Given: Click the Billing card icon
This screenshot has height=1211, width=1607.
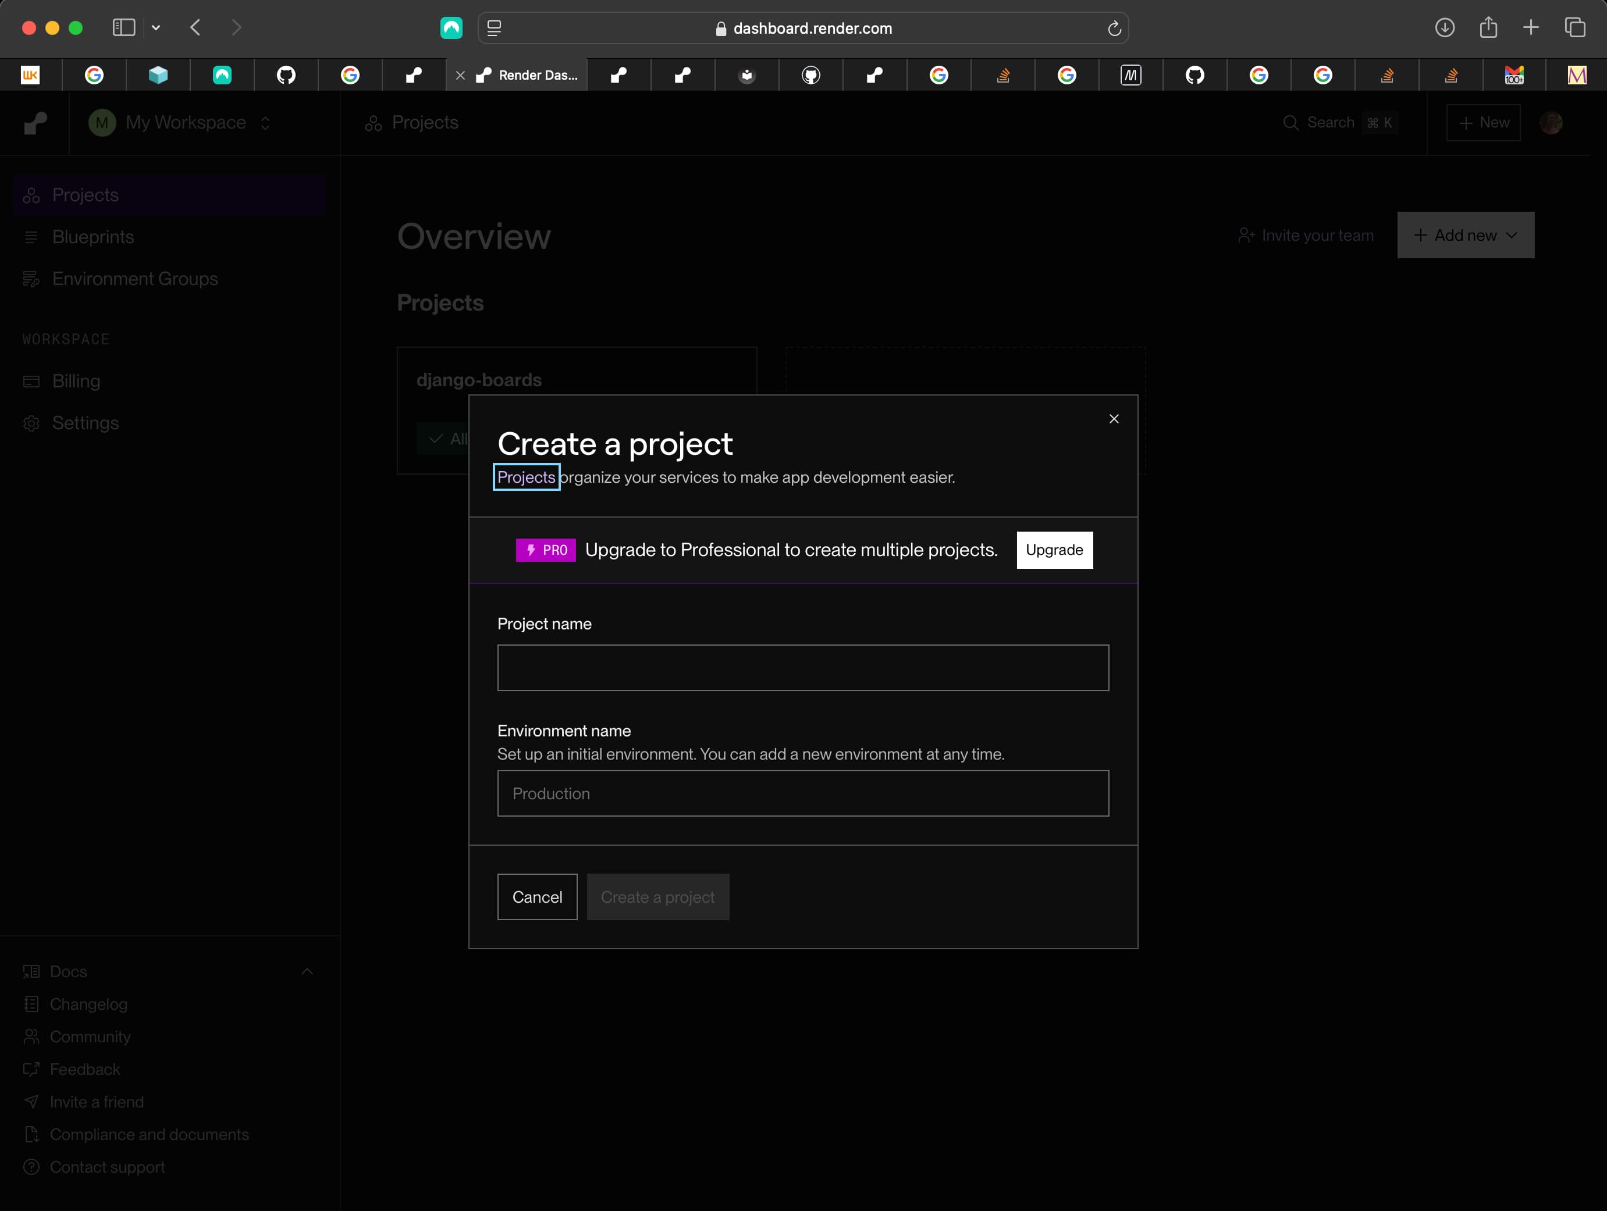Looking at the screenshot, I should click(31, 382).
